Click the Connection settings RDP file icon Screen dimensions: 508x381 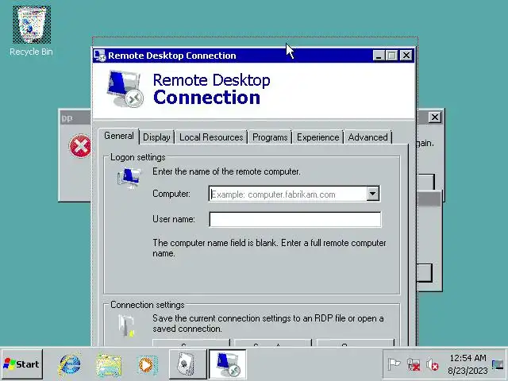(x=126, y=325)
